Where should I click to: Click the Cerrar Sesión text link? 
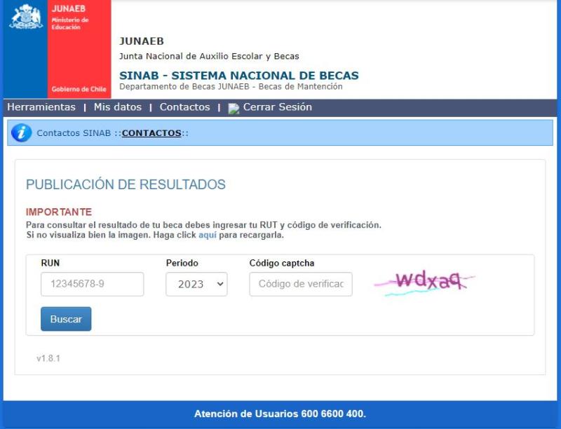click(x=277, y=107)
